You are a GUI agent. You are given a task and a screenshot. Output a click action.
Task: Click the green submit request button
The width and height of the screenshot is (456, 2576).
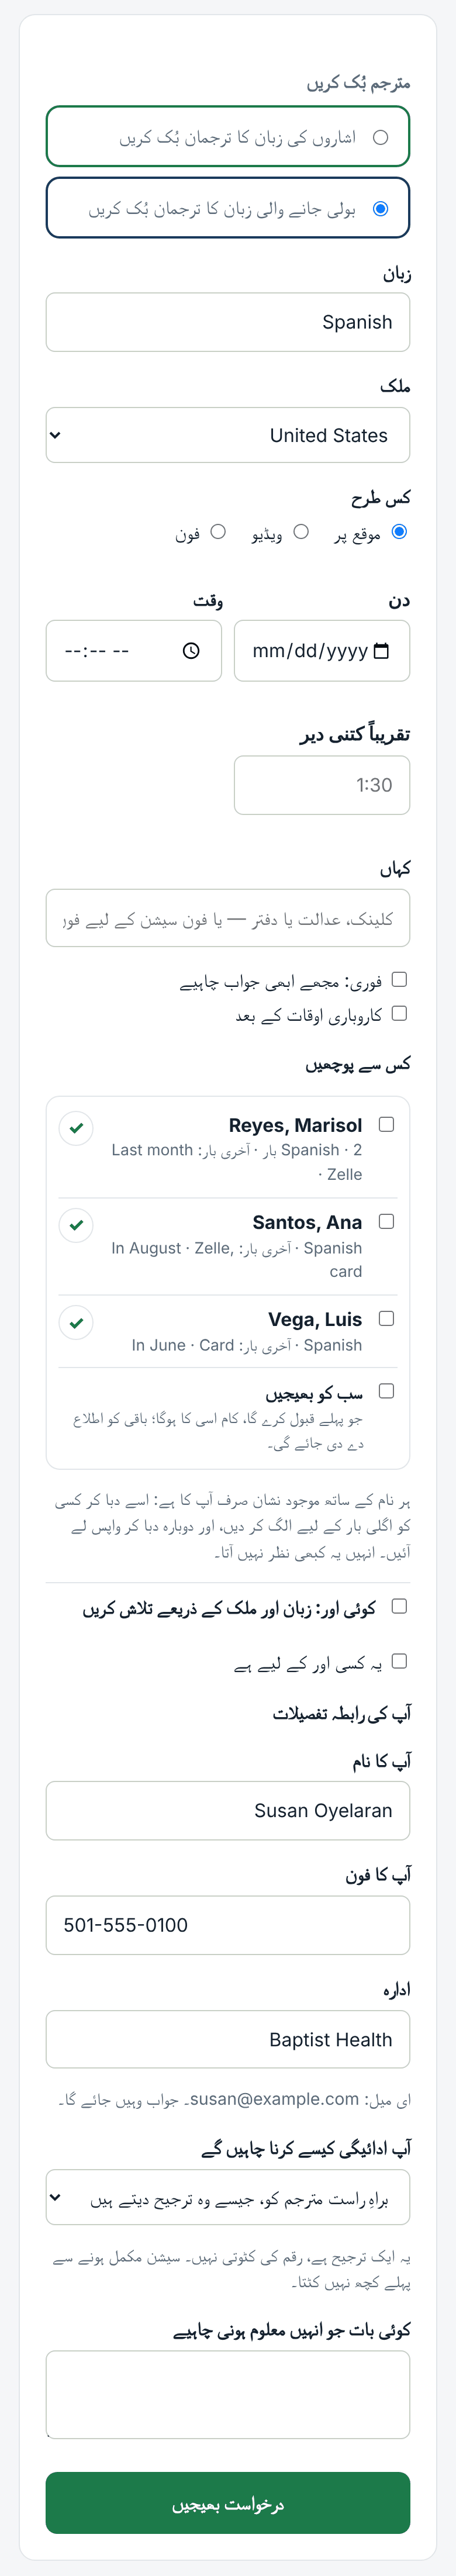coord(228,2503)
